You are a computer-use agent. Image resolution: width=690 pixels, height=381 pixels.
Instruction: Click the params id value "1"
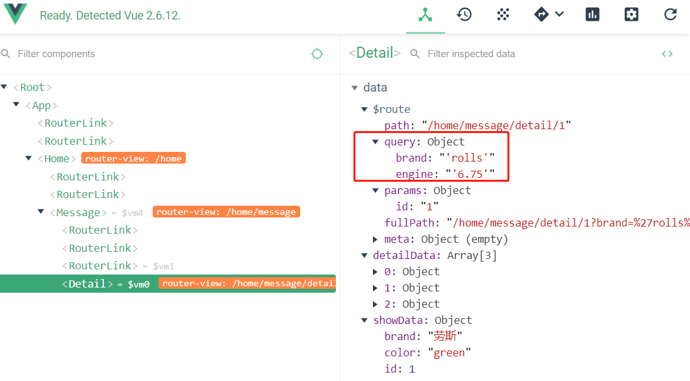[x=429, y=206]
